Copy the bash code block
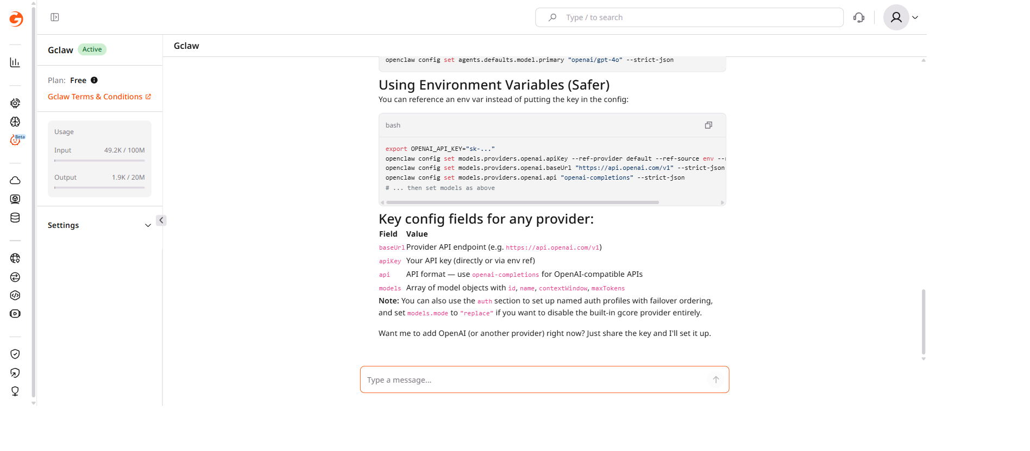Image resolution: width=1030 pixels, height=451 pixels. click(x=708, y=125)
